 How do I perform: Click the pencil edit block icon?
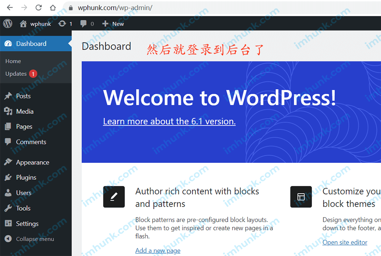(114, 197)
